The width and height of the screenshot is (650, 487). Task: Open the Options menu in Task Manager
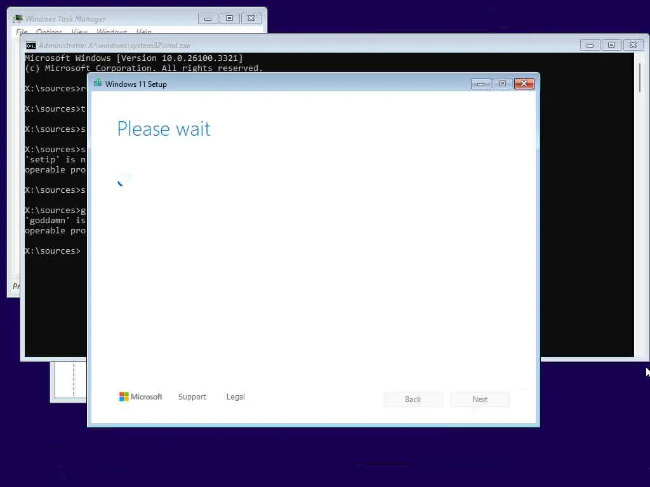49,32
